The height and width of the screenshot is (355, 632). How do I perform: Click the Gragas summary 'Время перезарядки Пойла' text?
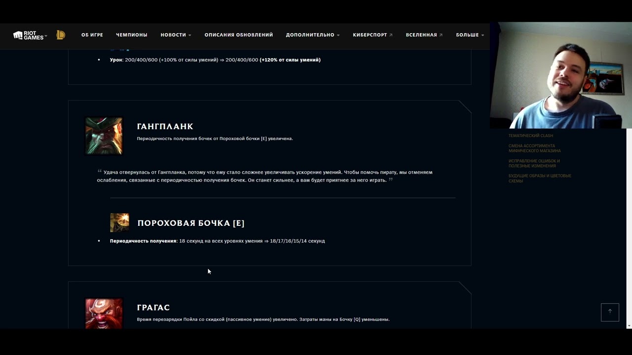[x=263, y=319]
